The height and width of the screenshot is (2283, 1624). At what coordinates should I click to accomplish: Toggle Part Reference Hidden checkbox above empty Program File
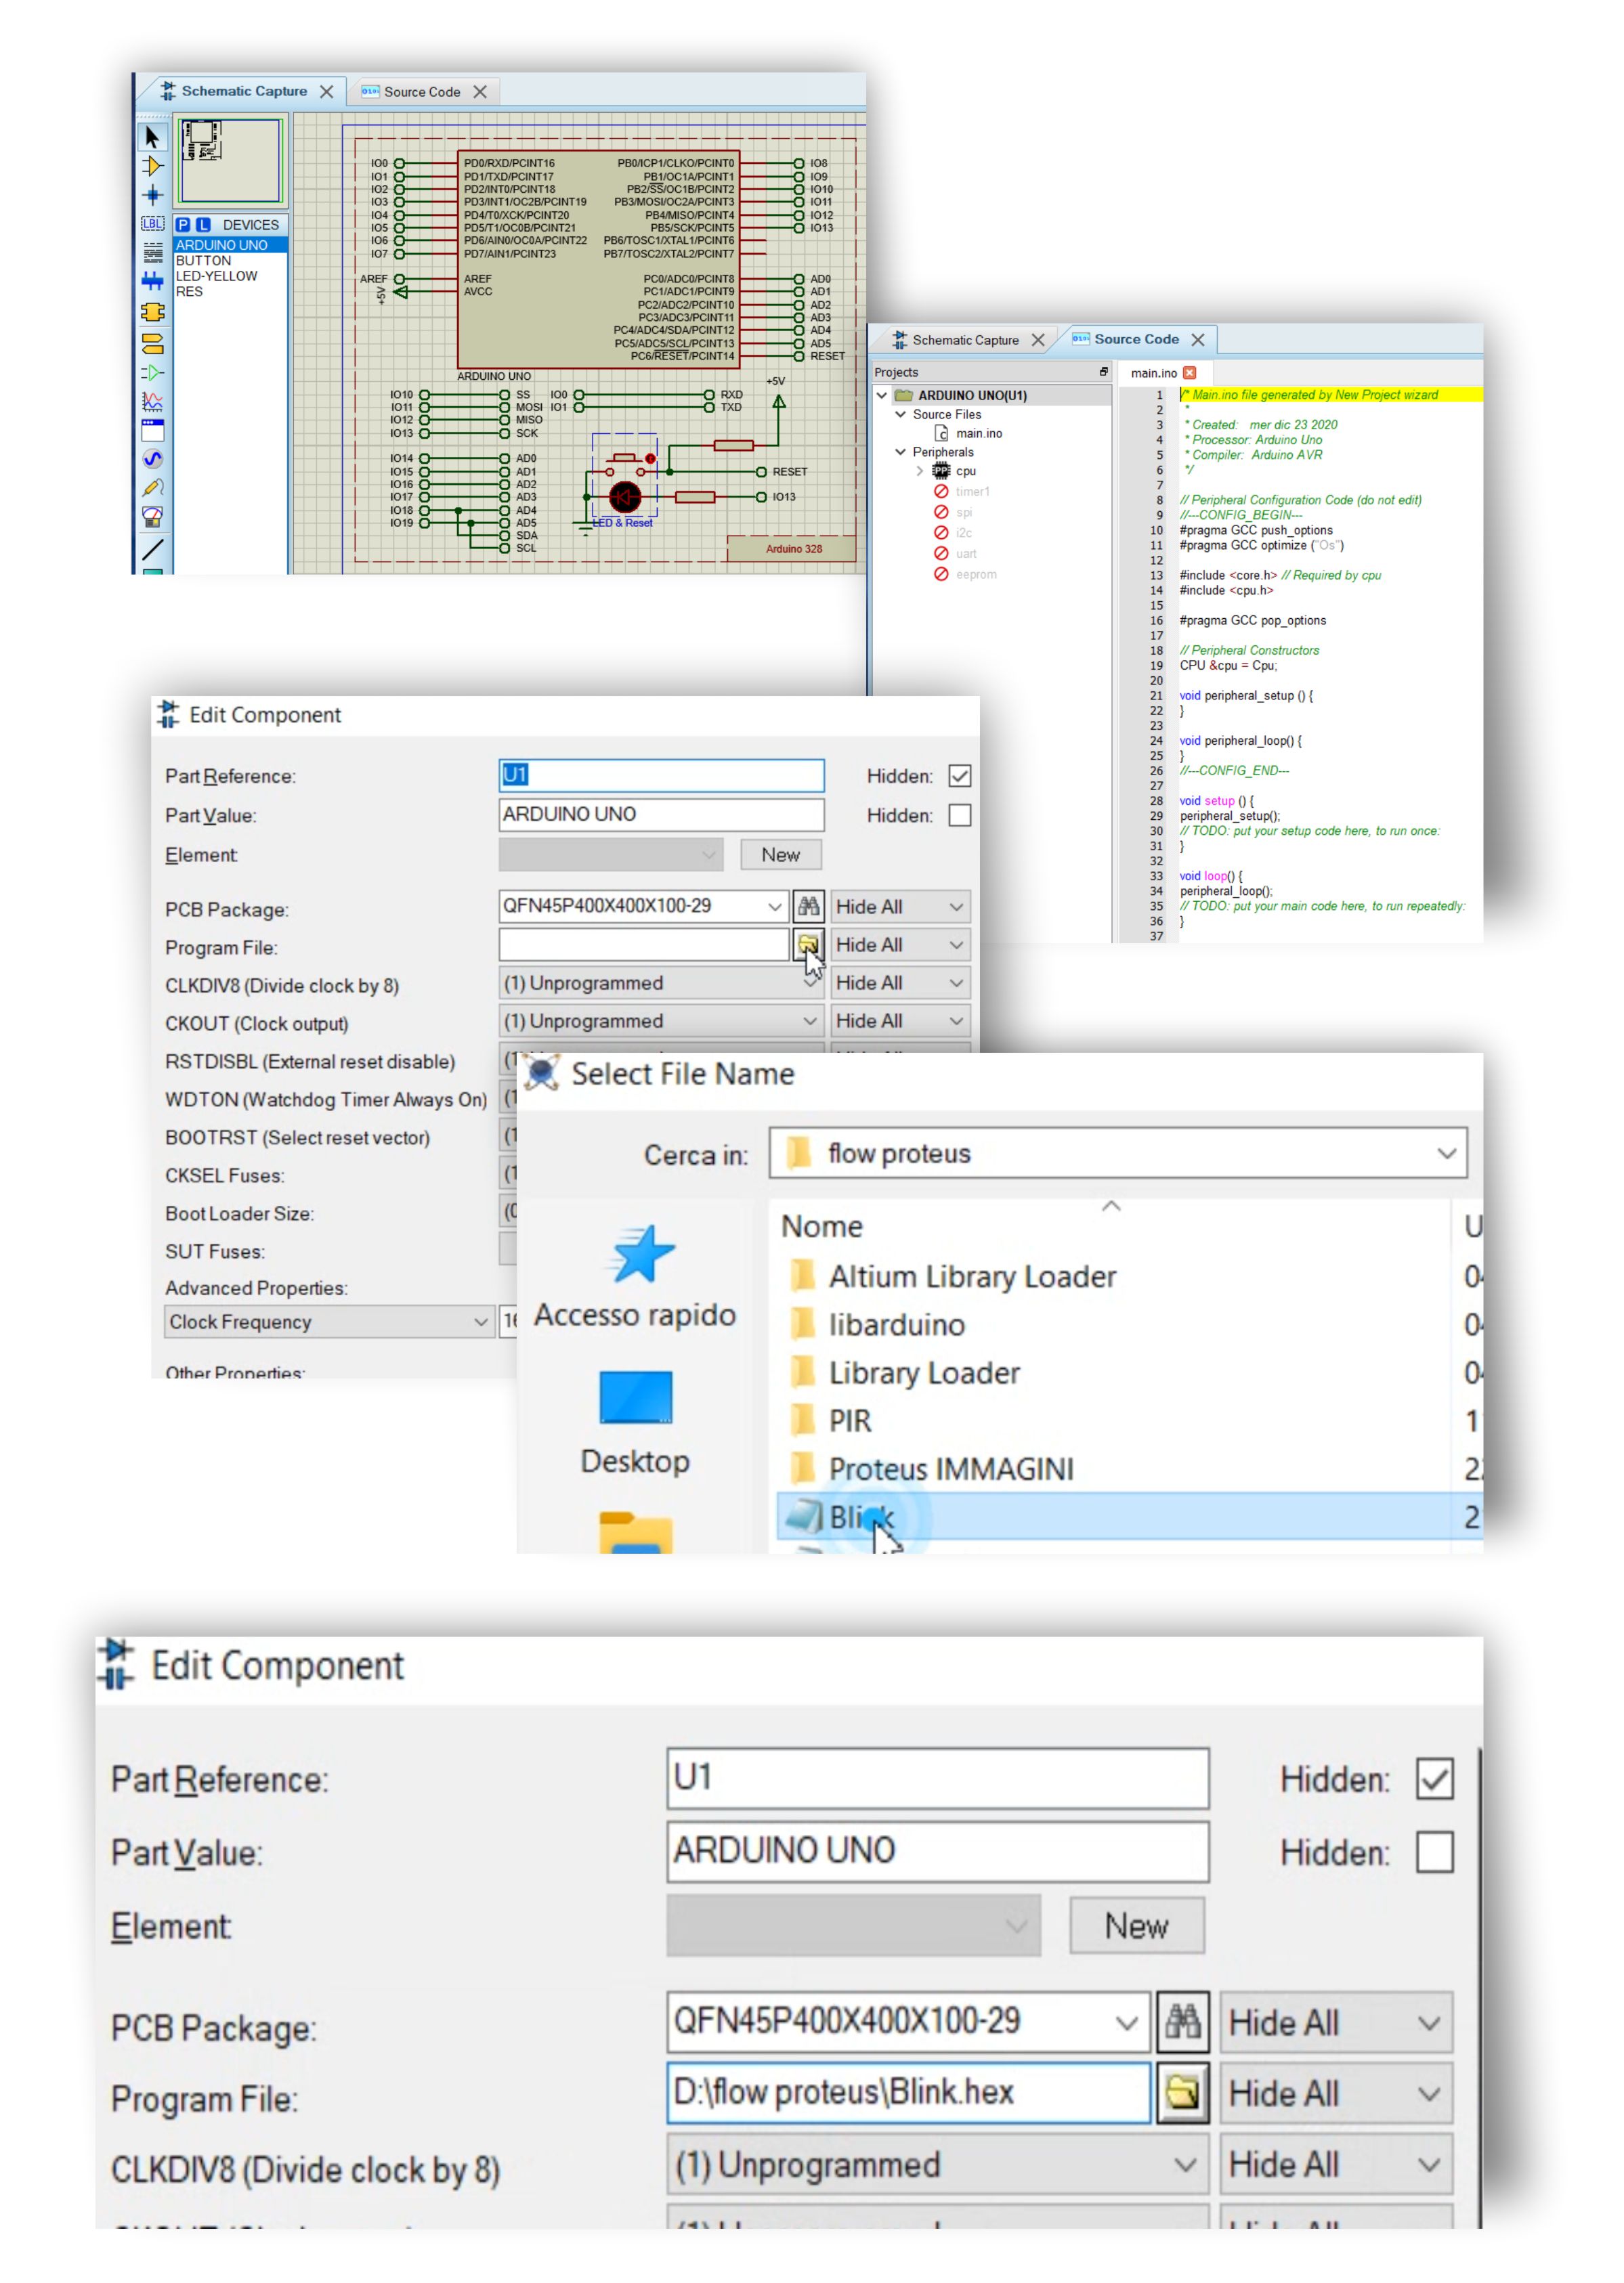[x=959, y=776]
